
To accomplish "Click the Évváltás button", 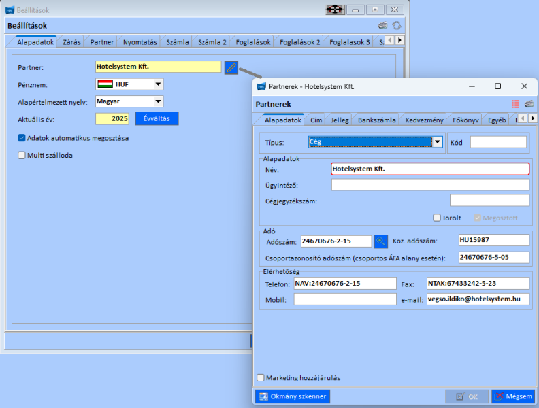I will (157, 118).
